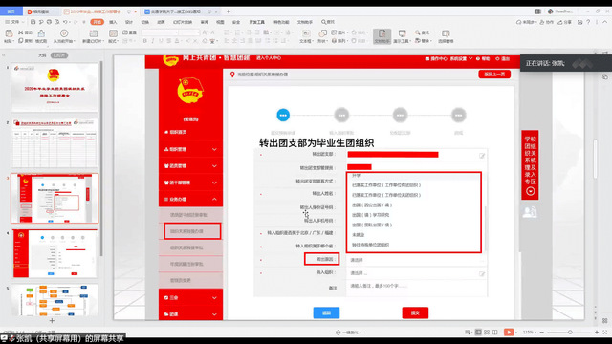
Task: Switch to reading view in status bar
Action: tap(495, 332)
